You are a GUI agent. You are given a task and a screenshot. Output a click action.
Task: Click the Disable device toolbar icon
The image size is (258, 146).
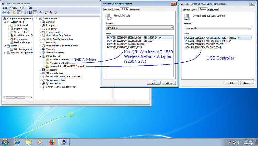click(x=55, y=12)
